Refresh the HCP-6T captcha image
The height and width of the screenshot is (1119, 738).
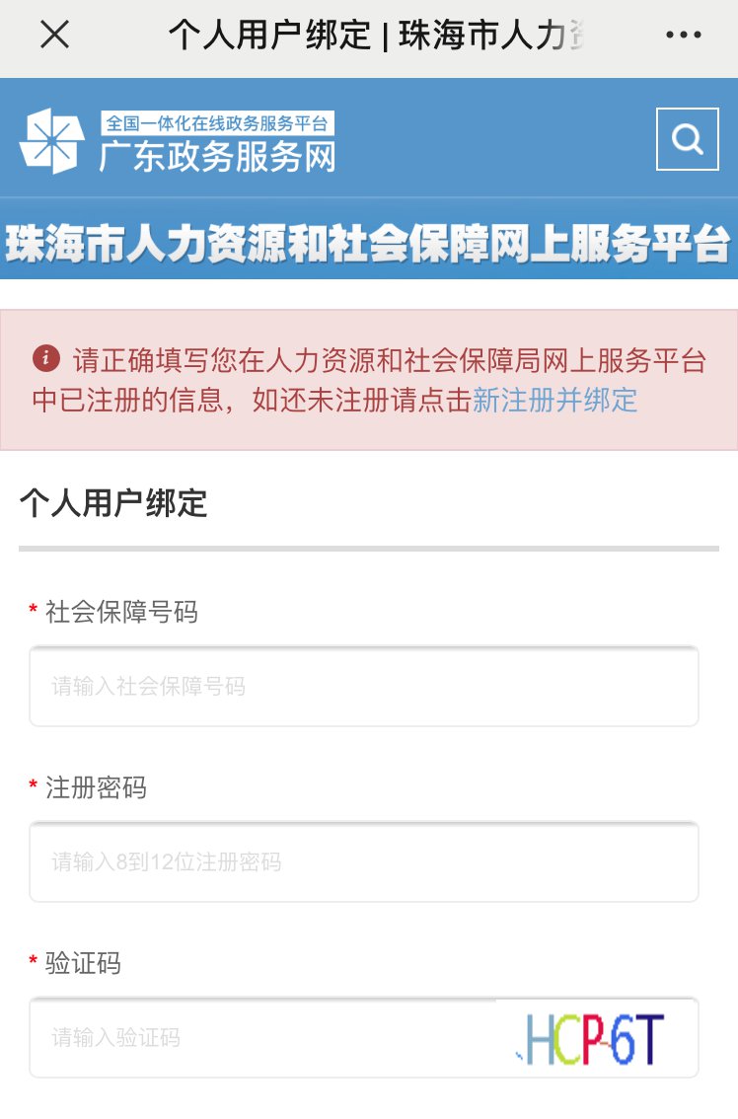(x=592, y=1038)
